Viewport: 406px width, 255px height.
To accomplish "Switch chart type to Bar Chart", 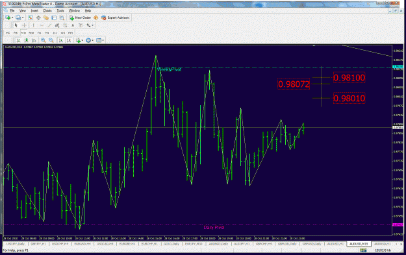I will pyautogui.click(x=18, y=40).
